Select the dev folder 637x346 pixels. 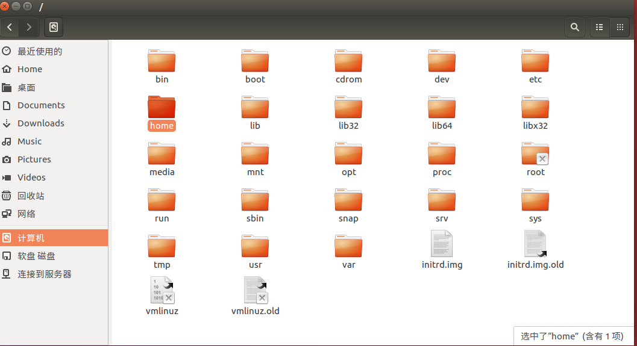[x=442, y=67]
